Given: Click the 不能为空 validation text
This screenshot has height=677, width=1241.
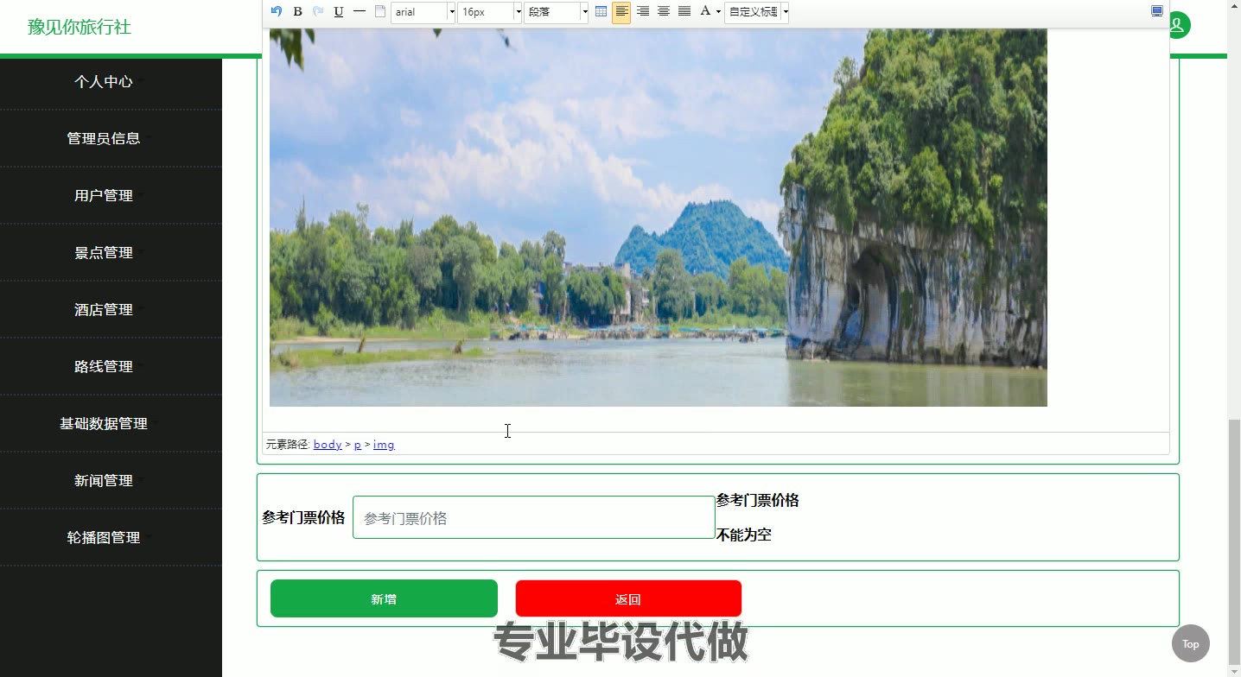Looking at the screenshot, I should coord(744,535).
